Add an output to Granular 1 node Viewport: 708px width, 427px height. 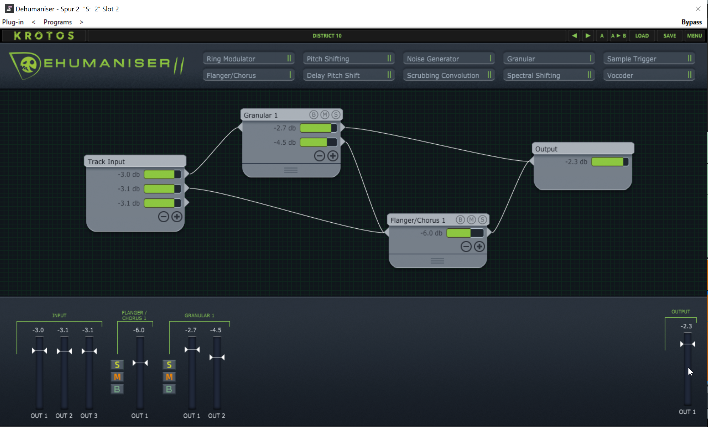tap(333, 156)
